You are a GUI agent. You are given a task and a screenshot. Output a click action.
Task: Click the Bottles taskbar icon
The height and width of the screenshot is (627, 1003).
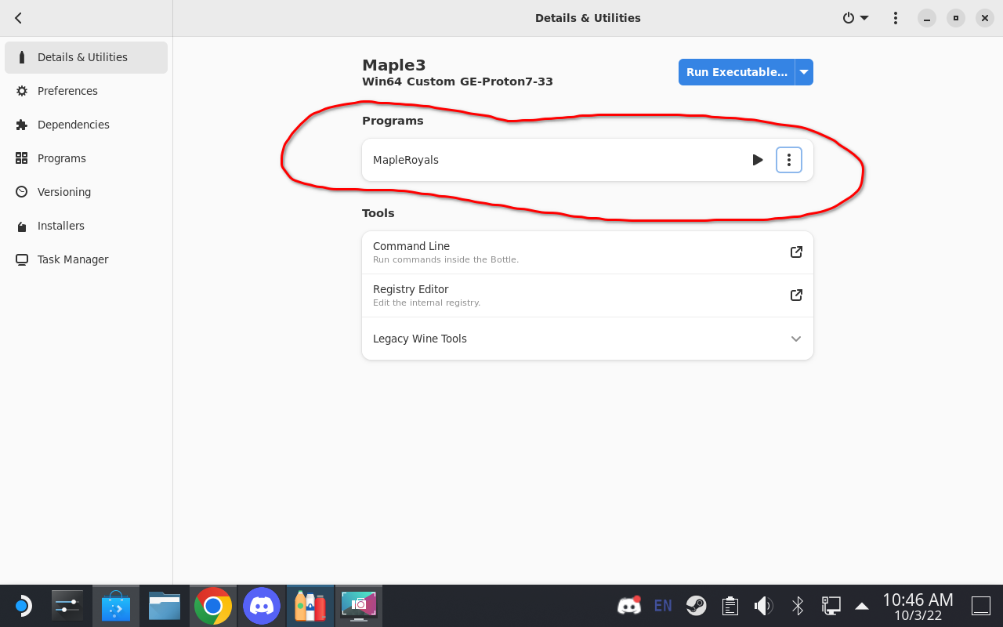tap(310, 606)
